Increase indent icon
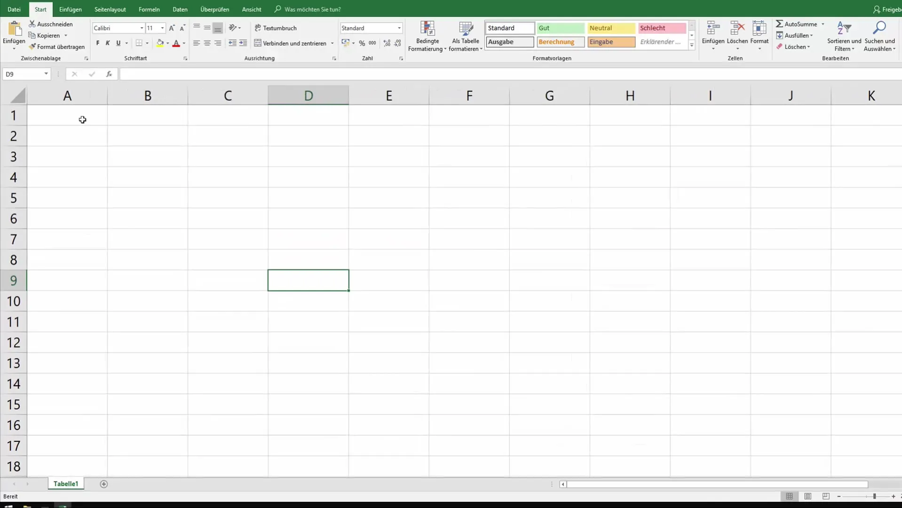This screenshot has width=902, height=508. (243, 43)
